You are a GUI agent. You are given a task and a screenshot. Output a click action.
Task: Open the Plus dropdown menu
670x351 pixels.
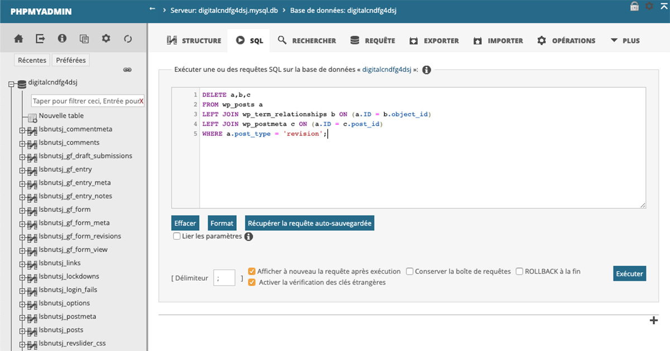(x=625, y=41)
